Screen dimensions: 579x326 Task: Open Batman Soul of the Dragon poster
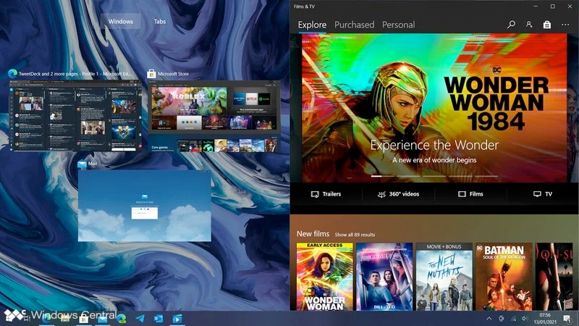pos(503,277)
